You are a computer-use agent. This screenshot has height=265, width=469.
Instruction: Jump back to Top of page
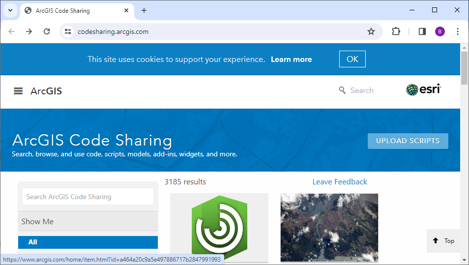pyautogui.click(x=443, y=241)
